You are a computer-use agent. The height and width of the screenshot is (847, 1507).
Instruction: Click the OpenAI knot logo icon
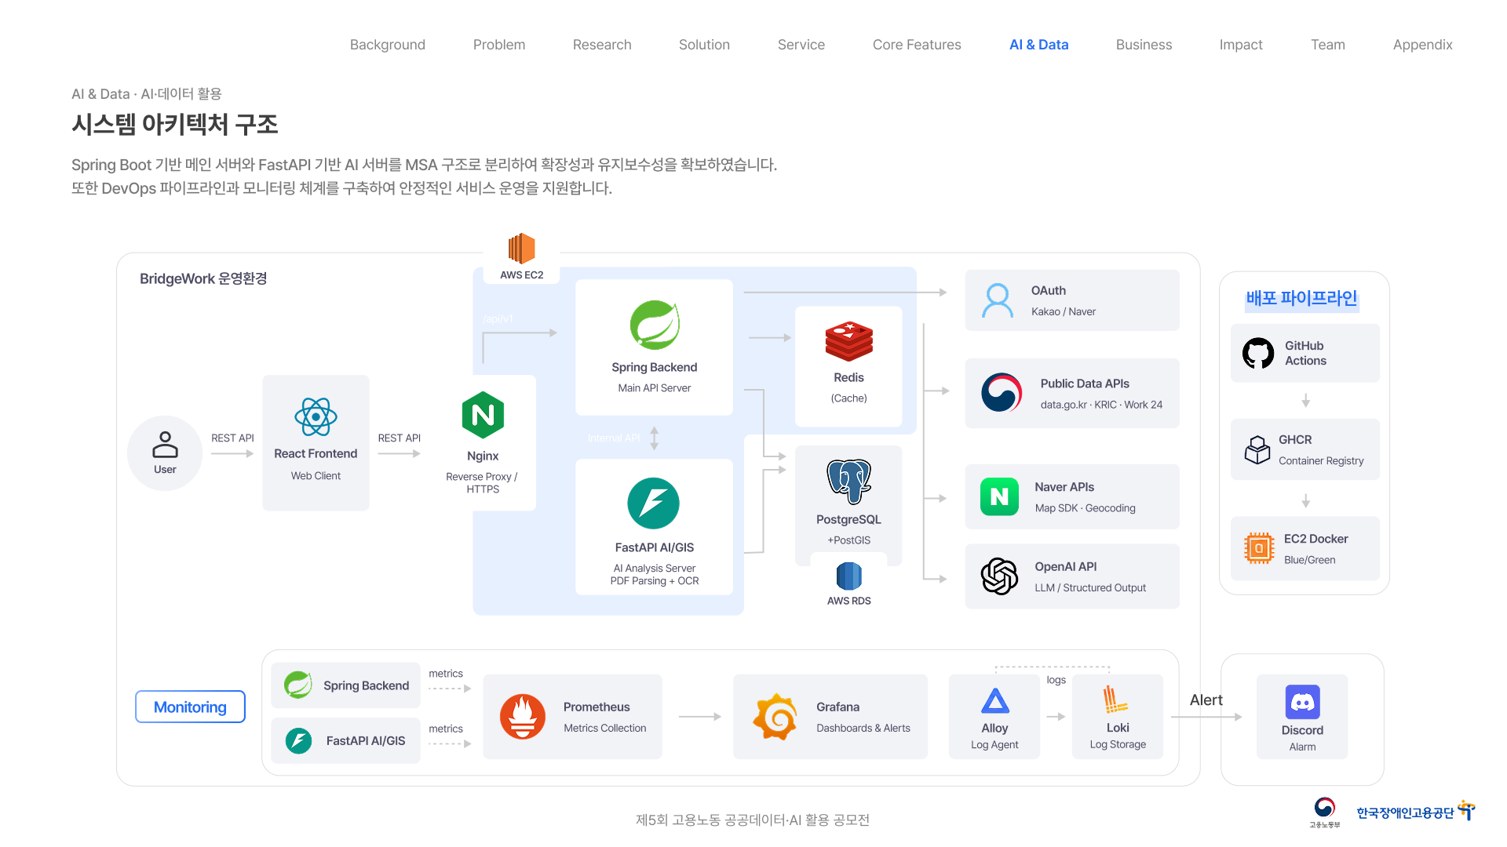click(999, 576)
